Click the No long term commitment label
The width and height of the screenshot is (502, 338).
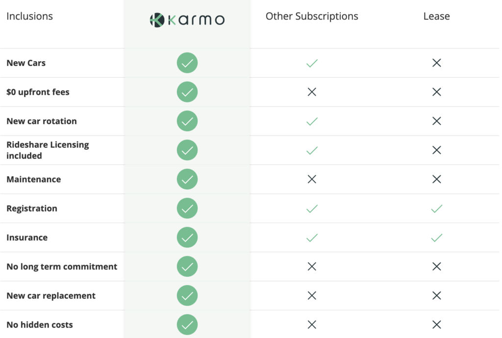62,267
